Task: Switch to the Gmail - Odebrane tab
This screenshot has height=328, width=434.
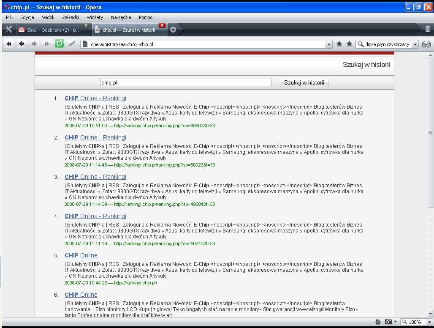Action: click(x=50, y=30)
